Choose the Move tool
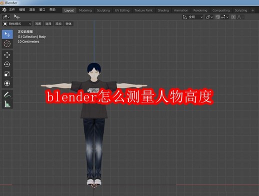The width and height of the screenshot is (259, 196). [7, 55]
